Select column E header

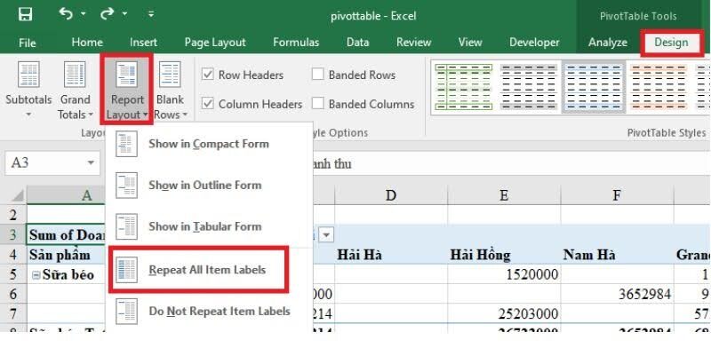(x=504, y=195)
